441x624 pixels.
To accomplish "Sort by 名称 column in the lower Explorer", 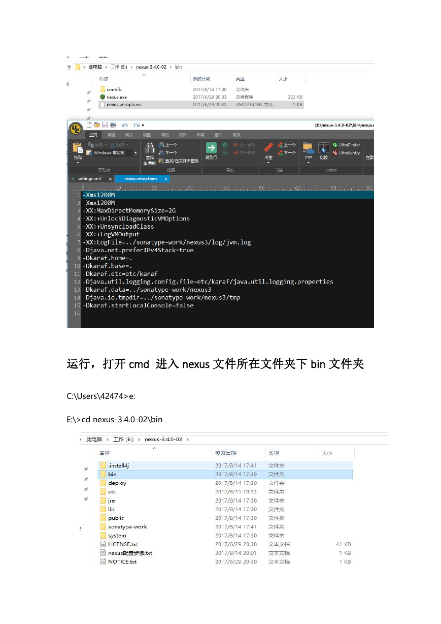I will 104,453.
